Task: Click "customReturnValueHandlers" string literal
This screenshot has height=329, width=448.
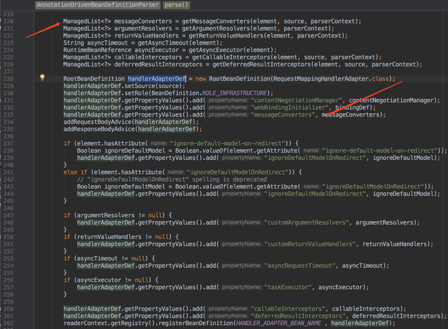Action: click(310, 244)
